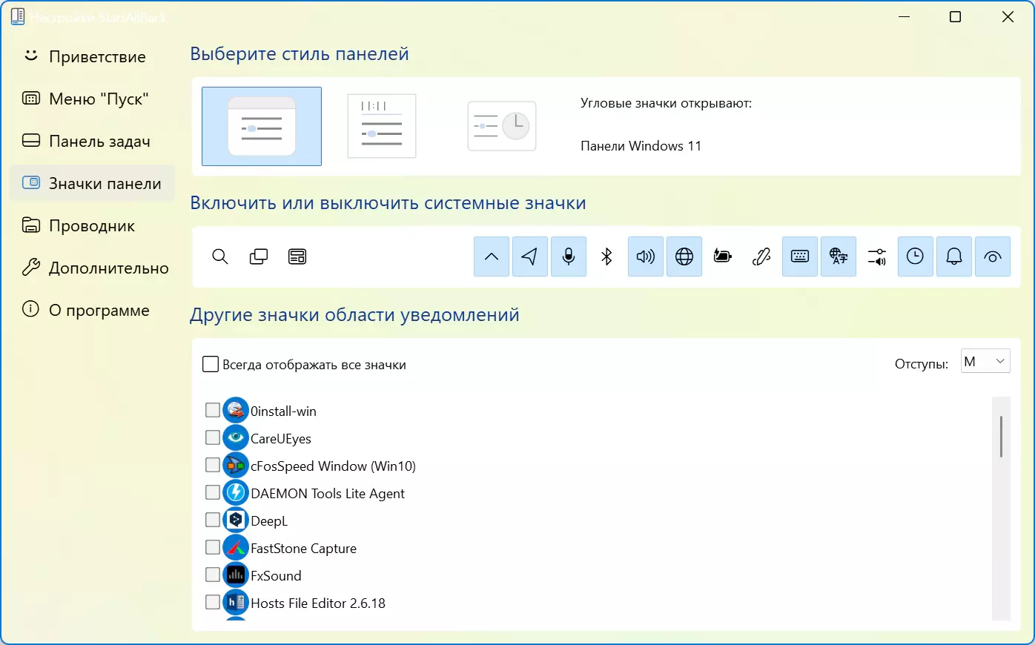Enable the pen system icon
This screenshot has height=645, width=1035.
click(761, 257)
